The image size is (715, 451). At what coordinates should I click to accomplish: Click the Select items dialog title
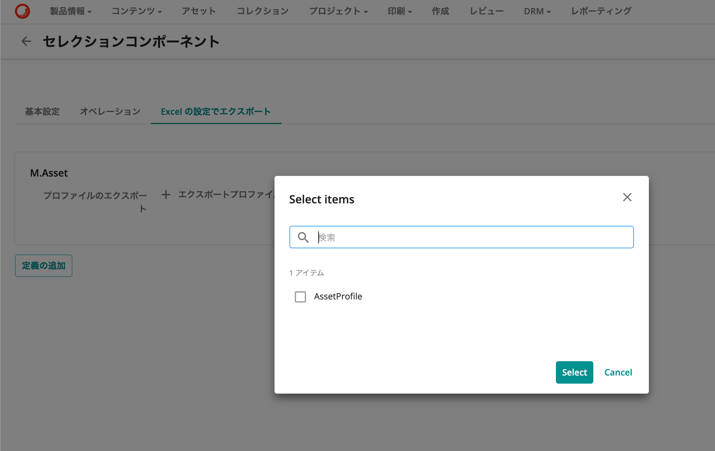pos(322,199)
